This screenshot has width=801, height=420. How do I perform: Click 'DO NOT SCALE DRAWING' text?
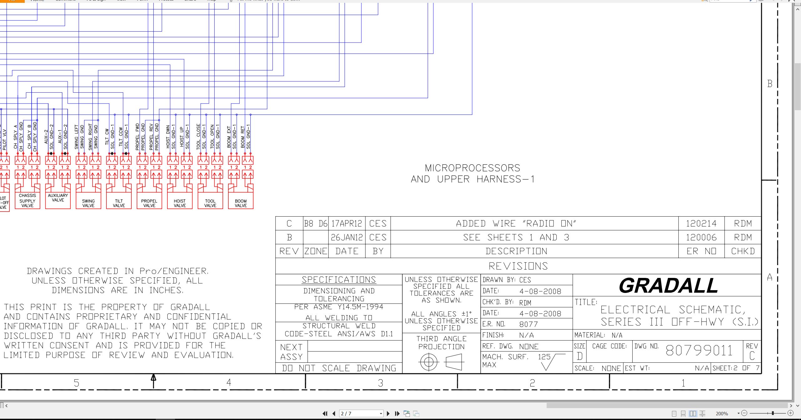[x=339, y=368]
